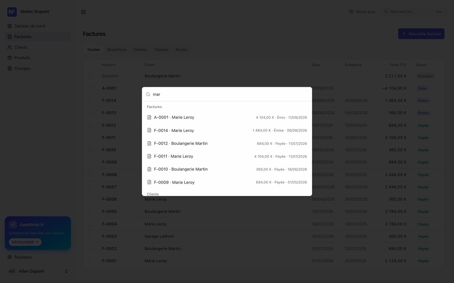
Task: Click the document icon beside F-0009 result
Action: (149, 182)
